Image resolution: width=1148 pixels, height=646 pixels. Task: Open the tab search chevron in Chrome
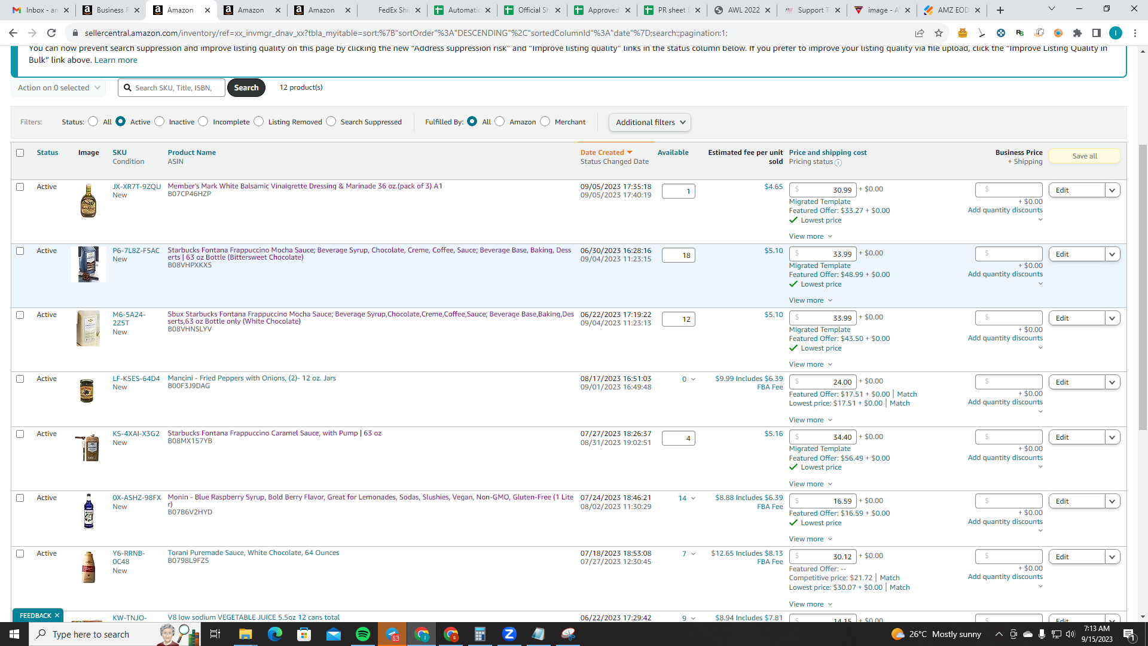(x=1051, y=9)
